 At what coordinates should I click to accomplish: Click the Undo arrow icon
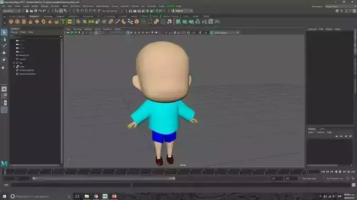click(40, 11)
